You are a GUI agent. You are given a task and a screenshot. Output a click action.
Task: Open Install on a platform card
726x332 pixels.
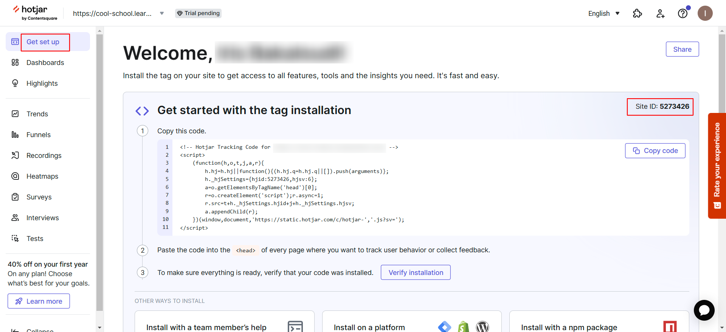click(412, 321)
